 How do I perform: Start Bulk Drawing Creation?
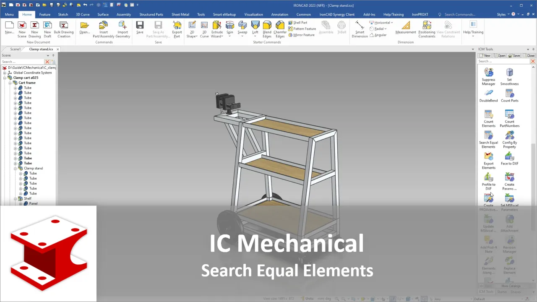[64, 29]
